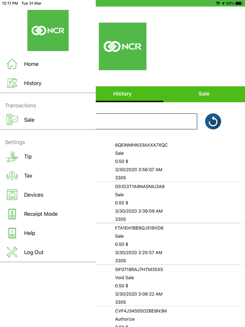
Task: Tap the Tue 31 Mar date
Action: [31, 3]
